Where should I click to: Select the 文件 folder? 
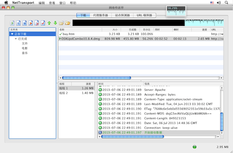tap(25, 43)
